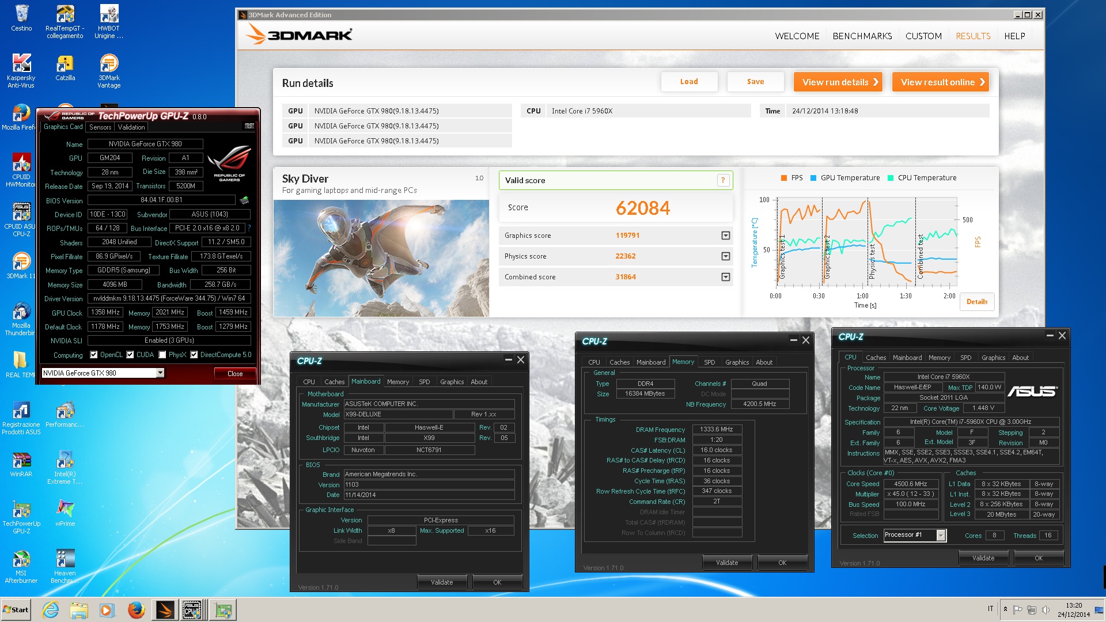This screenshot has height=622, width=1106.
Task: Select SPD tab in memory CPU-Z window
Action: 709,362
